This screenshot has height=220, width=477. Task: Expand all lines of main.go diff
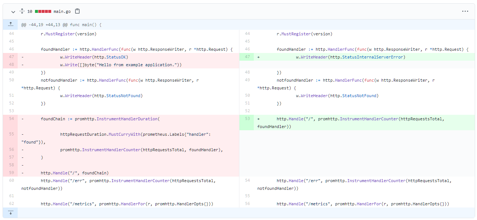pos(22,11)
